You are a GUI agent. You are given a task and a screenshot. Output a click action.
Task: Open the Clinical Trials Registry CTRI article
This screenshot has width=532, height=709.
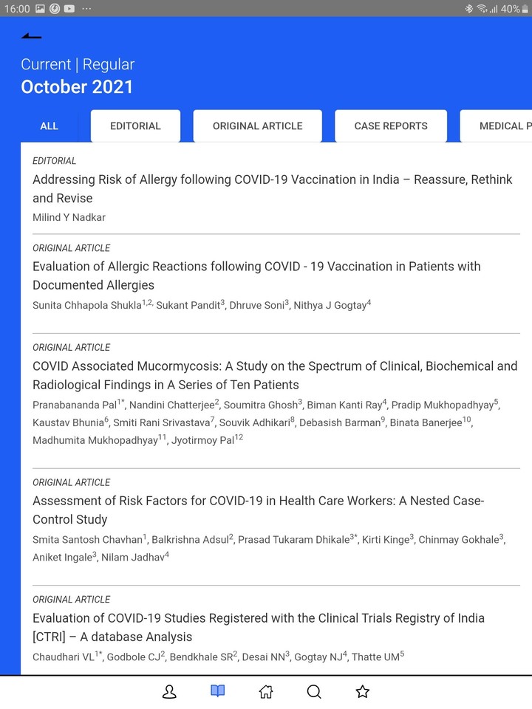point(258,627)
